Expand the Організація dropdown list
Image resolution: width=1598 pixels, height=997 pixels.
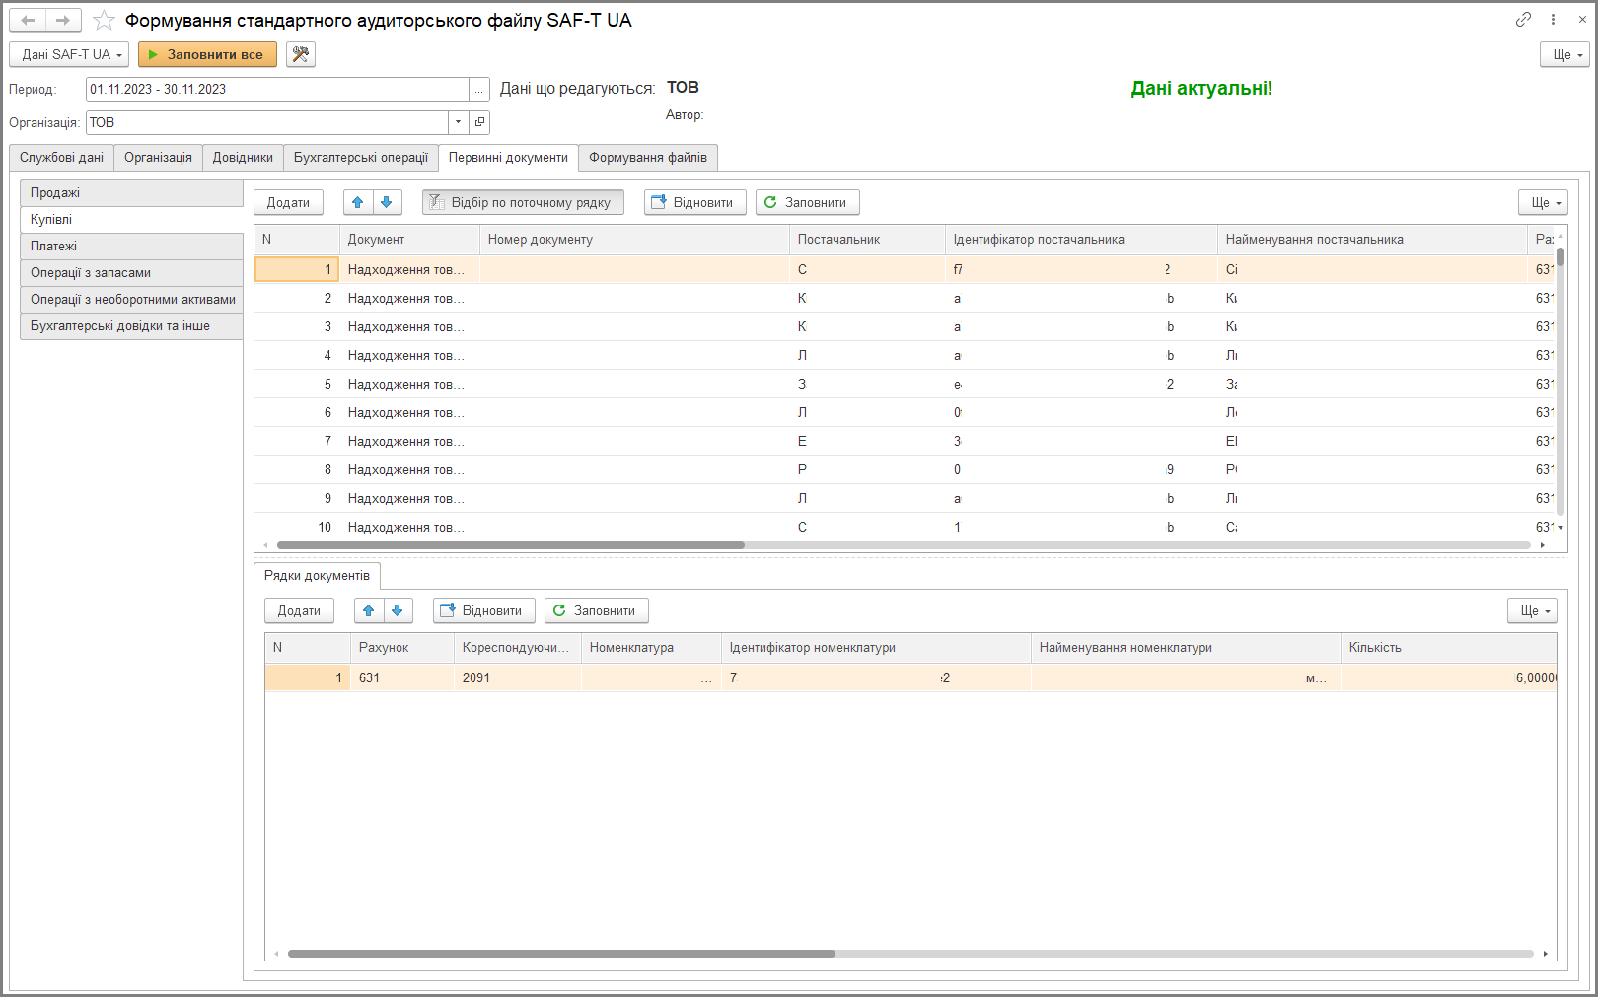(x=459, y=122)
